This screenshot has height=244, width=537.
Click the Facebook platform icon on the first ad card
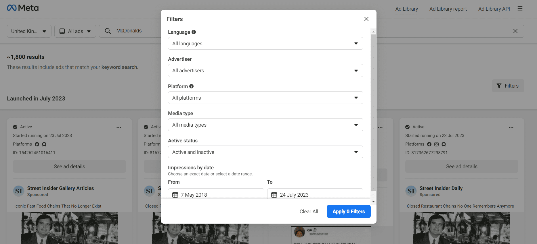37,144
